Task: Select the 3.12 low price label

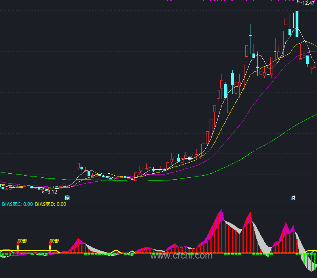Action: coord(52,192)
